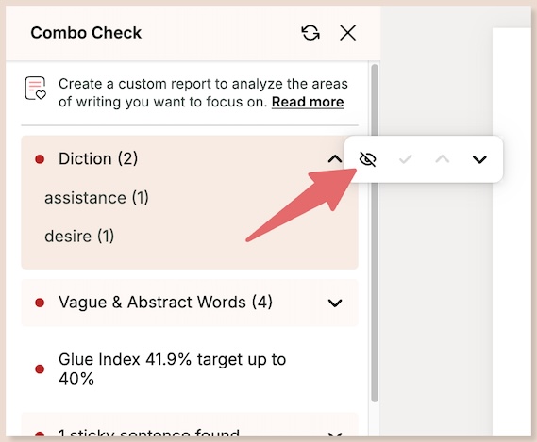Screen dimensions: 537x442
Task: Close the Combo Check panel
Action: [347, 33]
